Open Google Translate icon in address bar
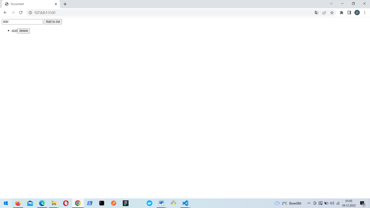This screenshot has height=208, width=370. point(316,13)
